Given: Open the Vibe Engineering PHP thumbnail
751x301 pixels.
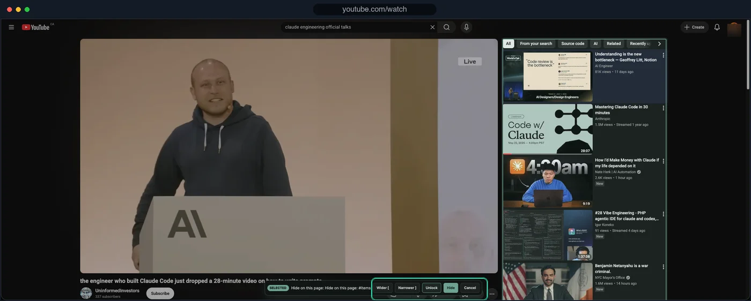Looking at the screenshot, I should point(548,235).
